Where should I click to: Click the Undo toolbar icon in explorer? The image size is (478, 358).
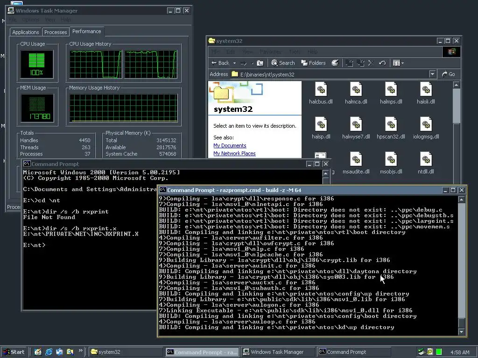382,63
